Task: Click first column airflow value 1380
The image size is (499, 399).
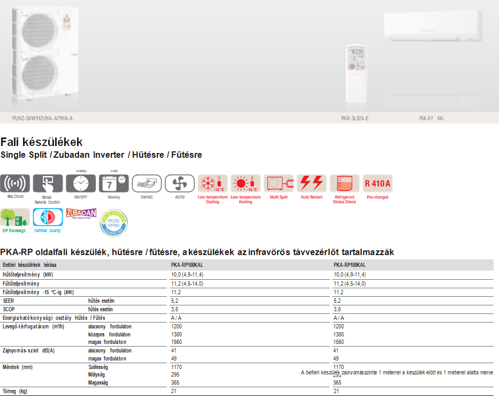Action: pyautogui.click(x=176, y=334)
